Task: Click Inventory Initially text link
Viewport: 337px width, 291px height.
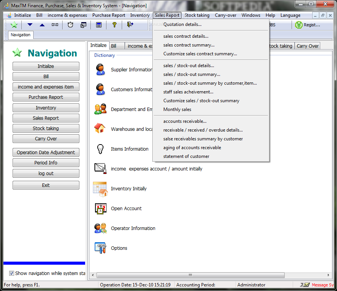Action: (129, 188)
